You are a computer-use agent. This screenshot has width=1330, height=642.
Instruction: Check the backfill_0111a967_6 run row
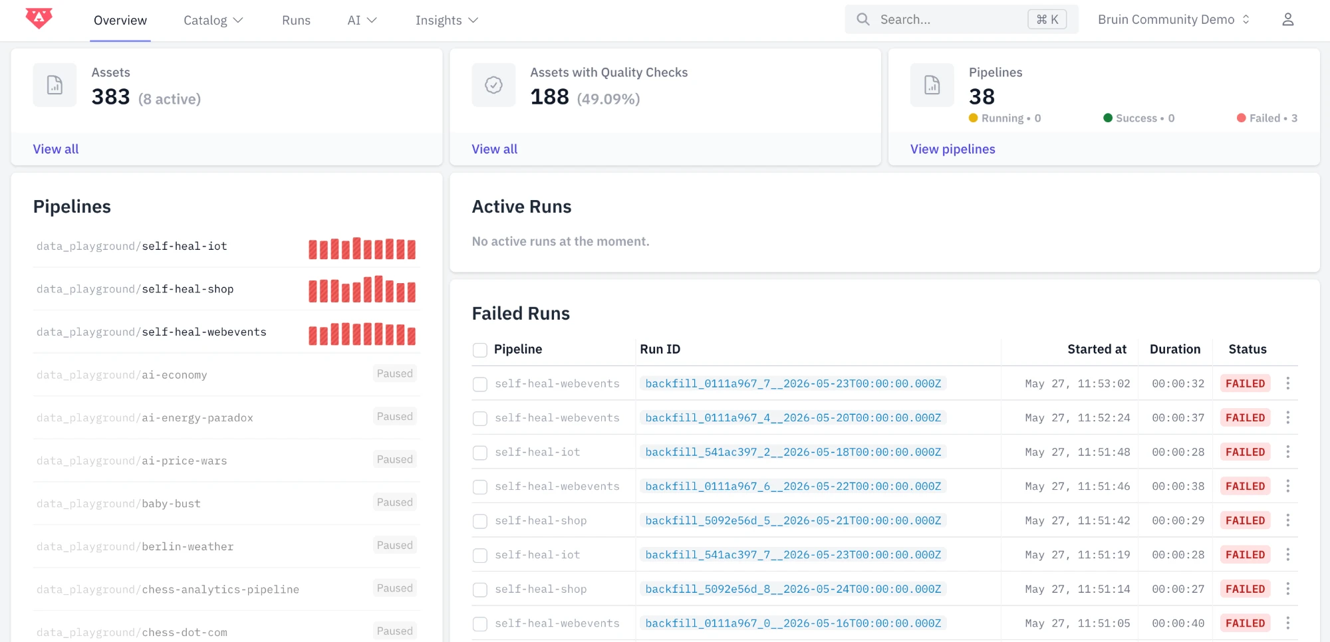pos(480,486)
